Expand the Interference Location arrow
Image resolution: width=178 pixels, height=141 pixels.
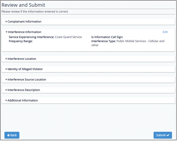(6, 59)
